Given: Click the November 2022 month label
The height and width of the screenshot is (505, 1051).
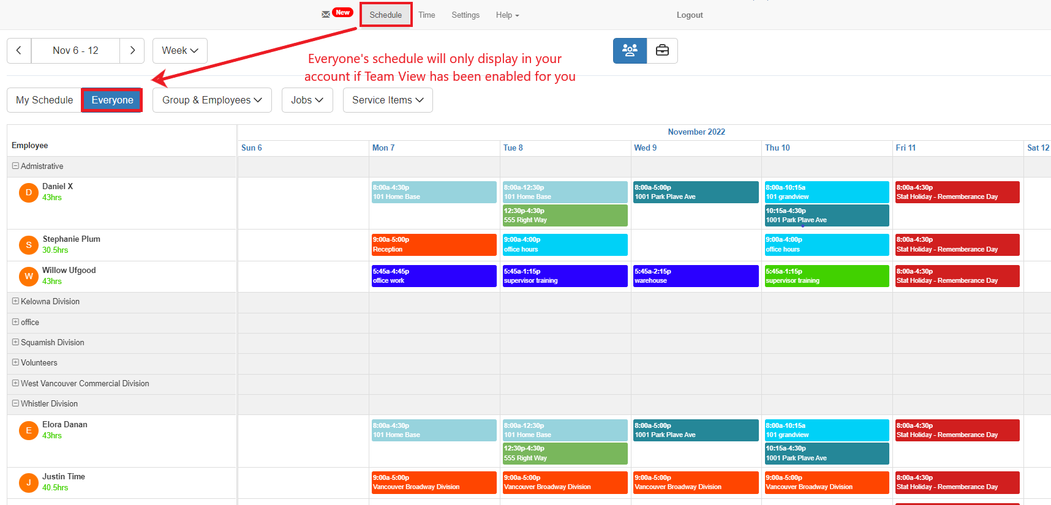Looking at the screenshot, I should click(696, 132).
